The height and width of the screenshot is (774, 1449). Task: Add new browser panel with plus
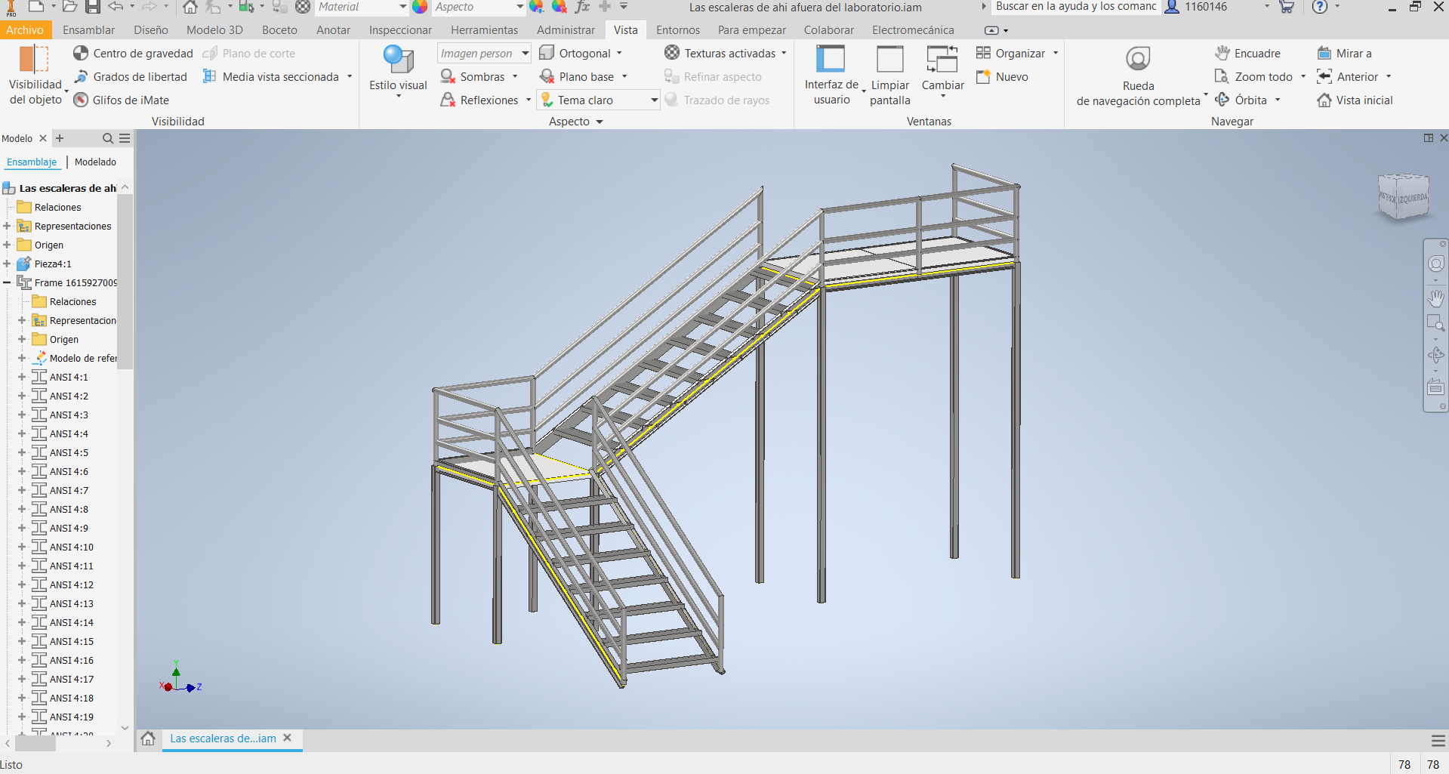pyautogui.click(x=60, y=138)
